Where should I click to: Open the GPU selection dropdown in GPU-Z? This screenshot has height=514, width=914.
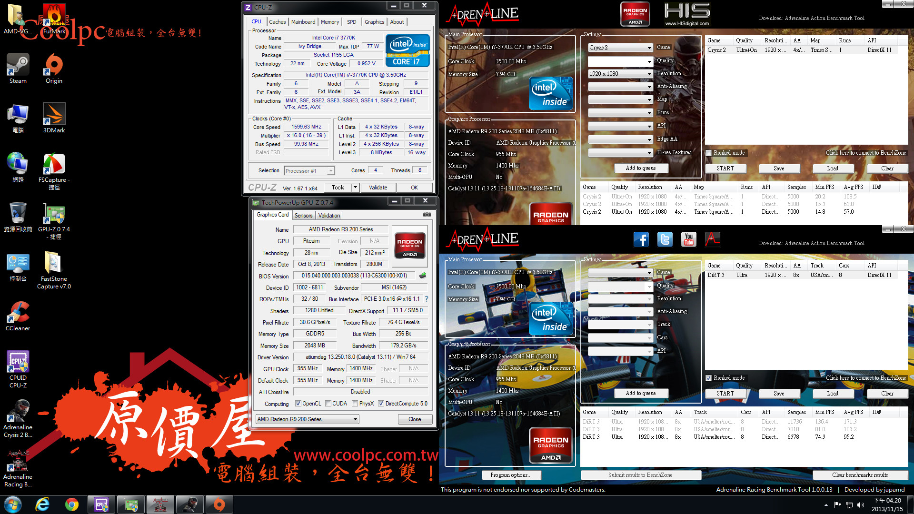click(x=307, y=419)
